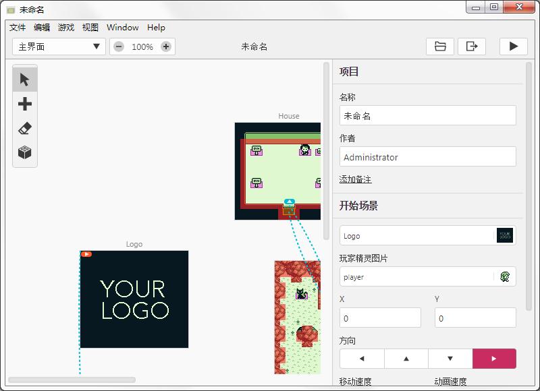This screenshot has width=540, height=391.
Task: Select the down direction button
Action: [450, 359]
